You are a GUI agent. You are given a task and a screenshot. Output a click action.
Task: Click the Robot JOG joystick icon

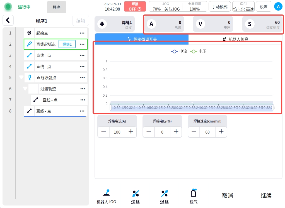point(106,193)
